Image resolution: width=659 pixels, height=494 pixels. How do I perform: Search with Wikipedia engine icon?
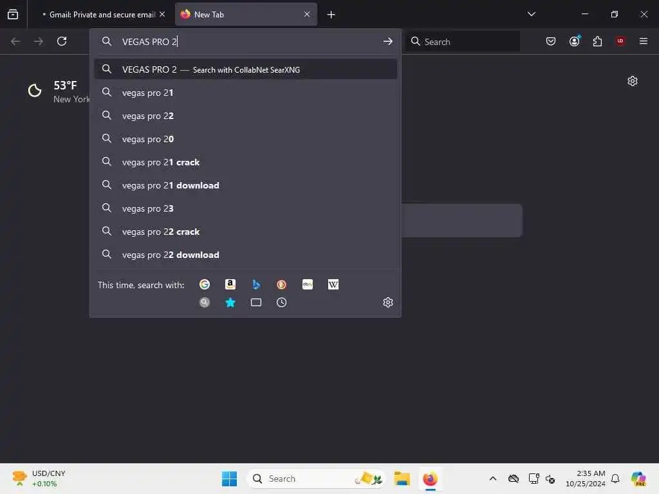(333, 284)
